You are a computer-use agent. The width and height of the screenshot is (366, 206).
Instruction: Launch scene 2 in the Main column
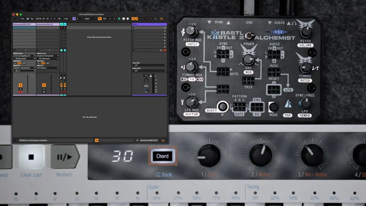(133, 27)
